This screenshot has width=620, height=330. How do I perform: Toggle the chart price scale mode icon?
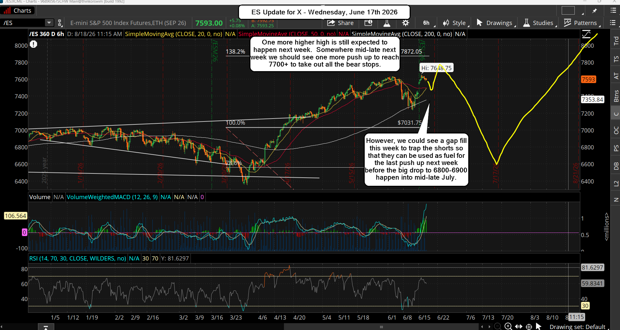pyautogui.click(x=586, y=34)
